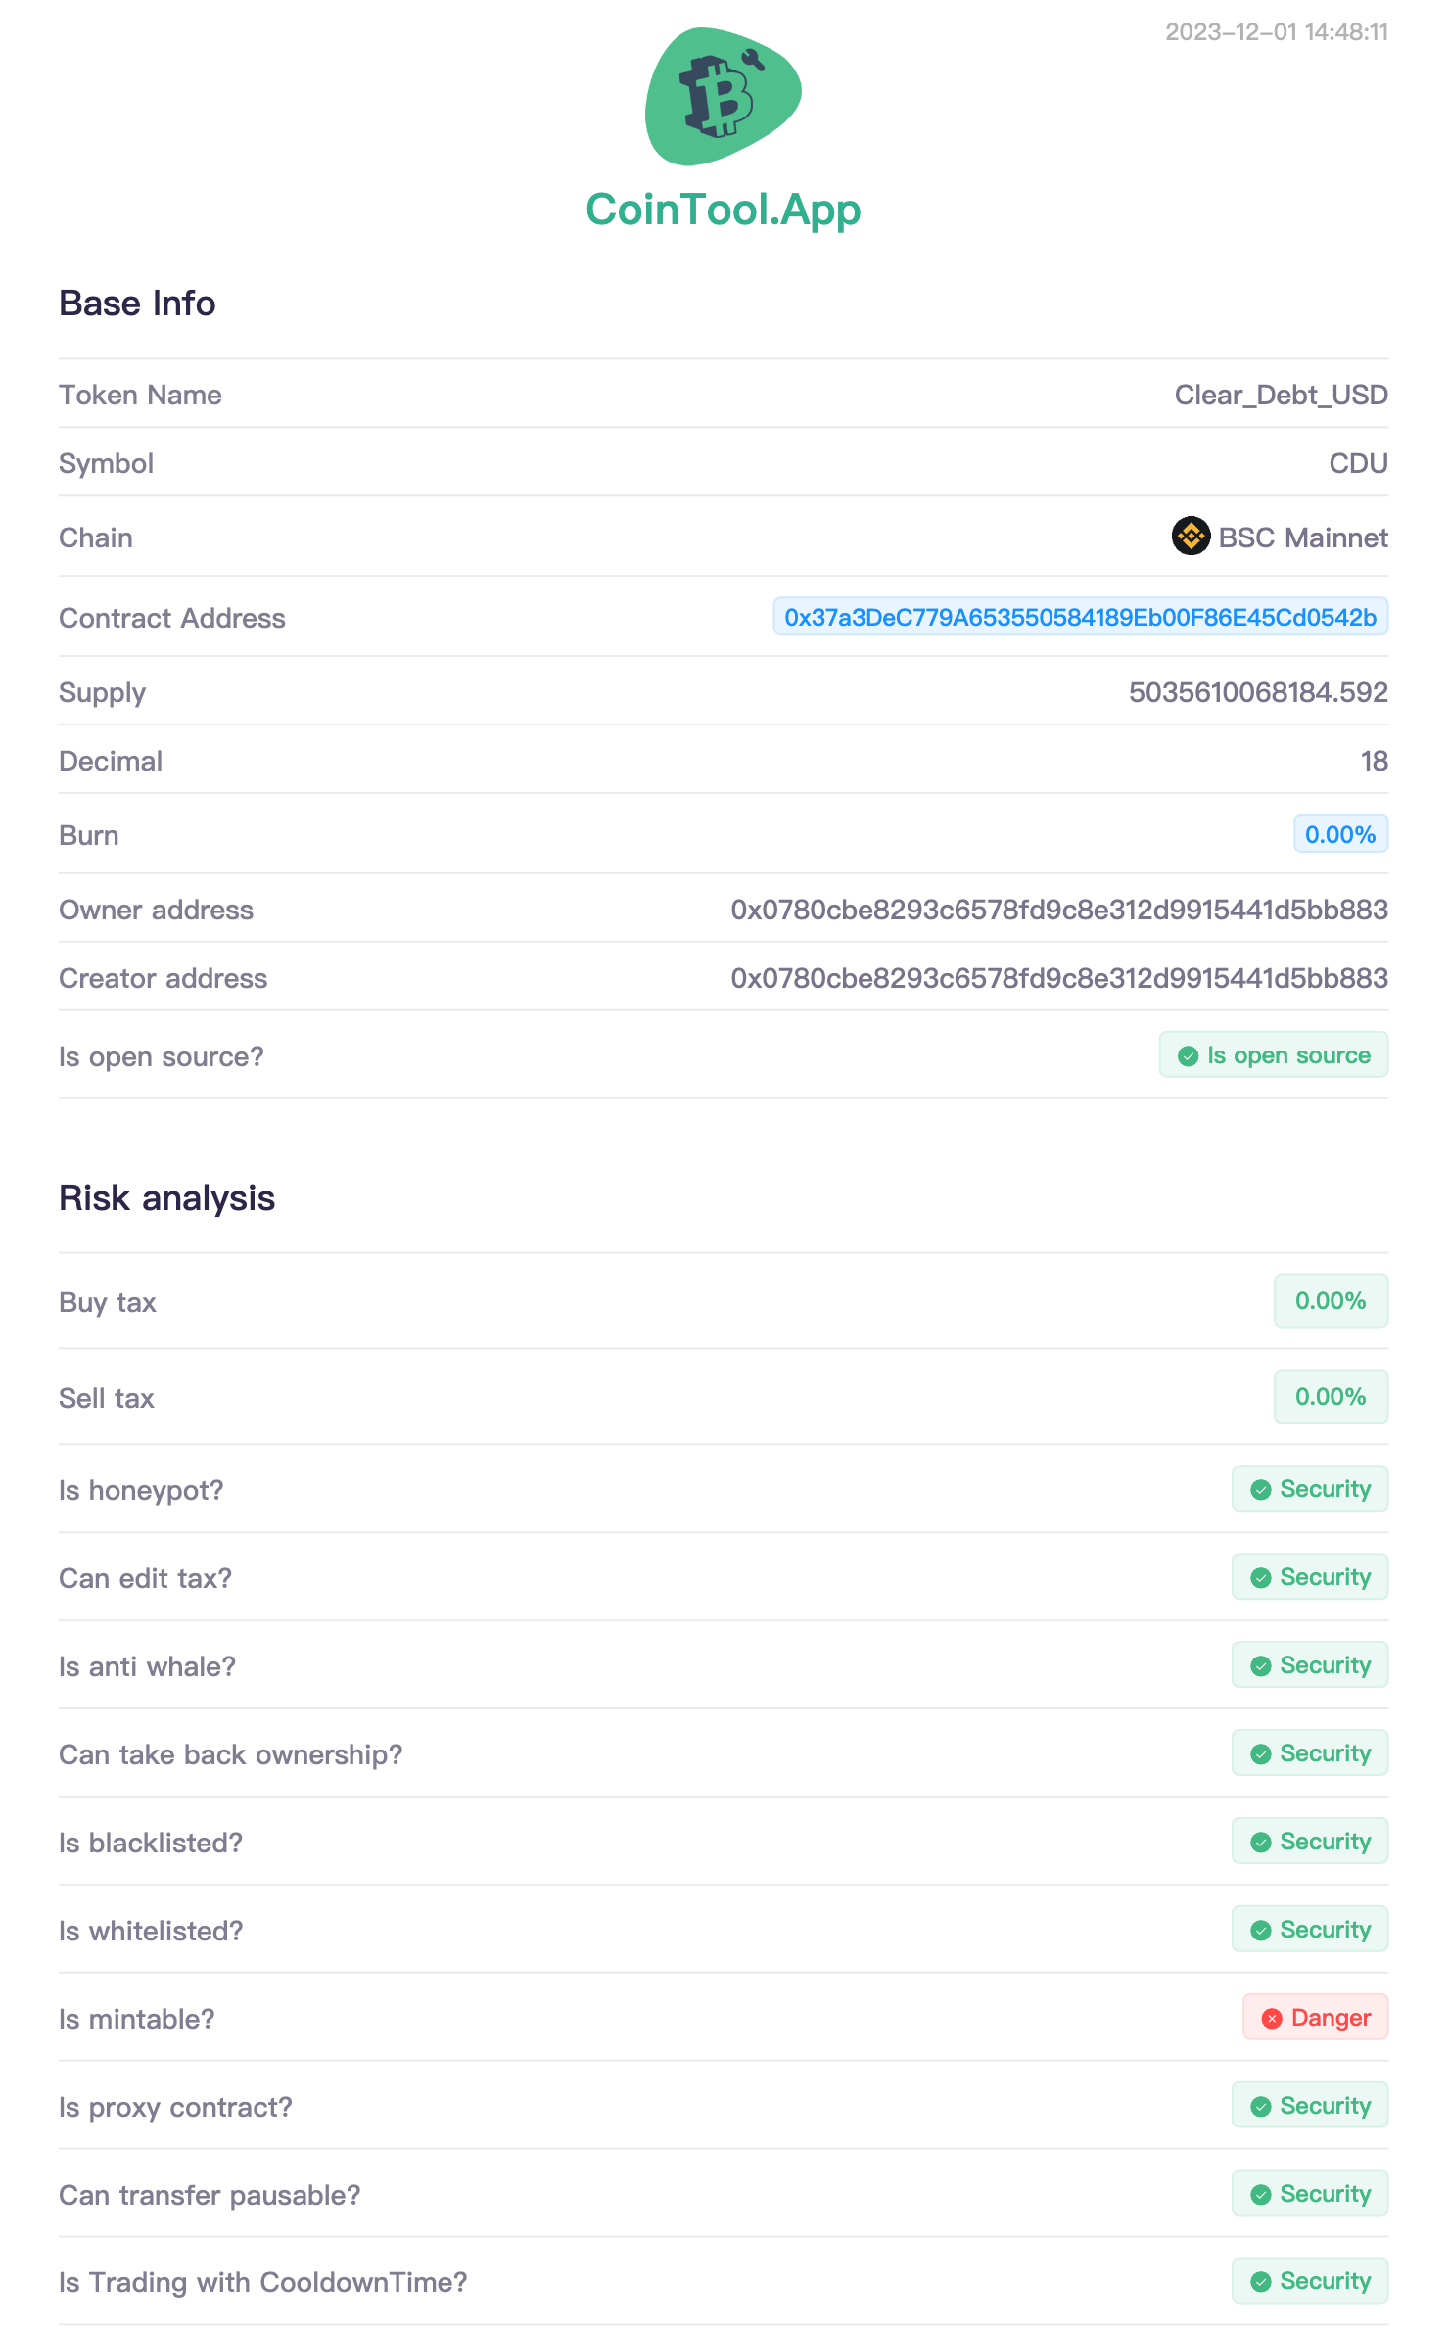Click the honeypot Security check icon
Image resolution: width=1449 pixels, height=2335 pixels.
(1261, 1490)
